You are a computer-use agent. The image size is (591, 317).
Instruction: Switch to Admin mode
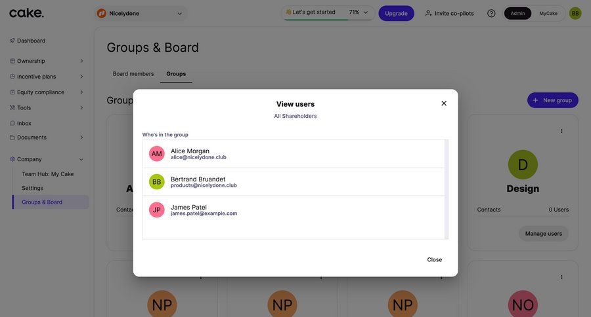pyautogui.click(x=517, y=13)
